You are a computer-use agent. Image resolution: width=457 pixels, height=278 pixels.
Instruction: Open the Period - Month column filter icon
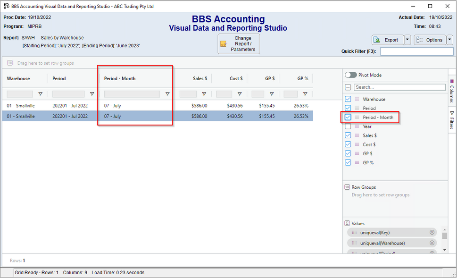coord(167,94)
